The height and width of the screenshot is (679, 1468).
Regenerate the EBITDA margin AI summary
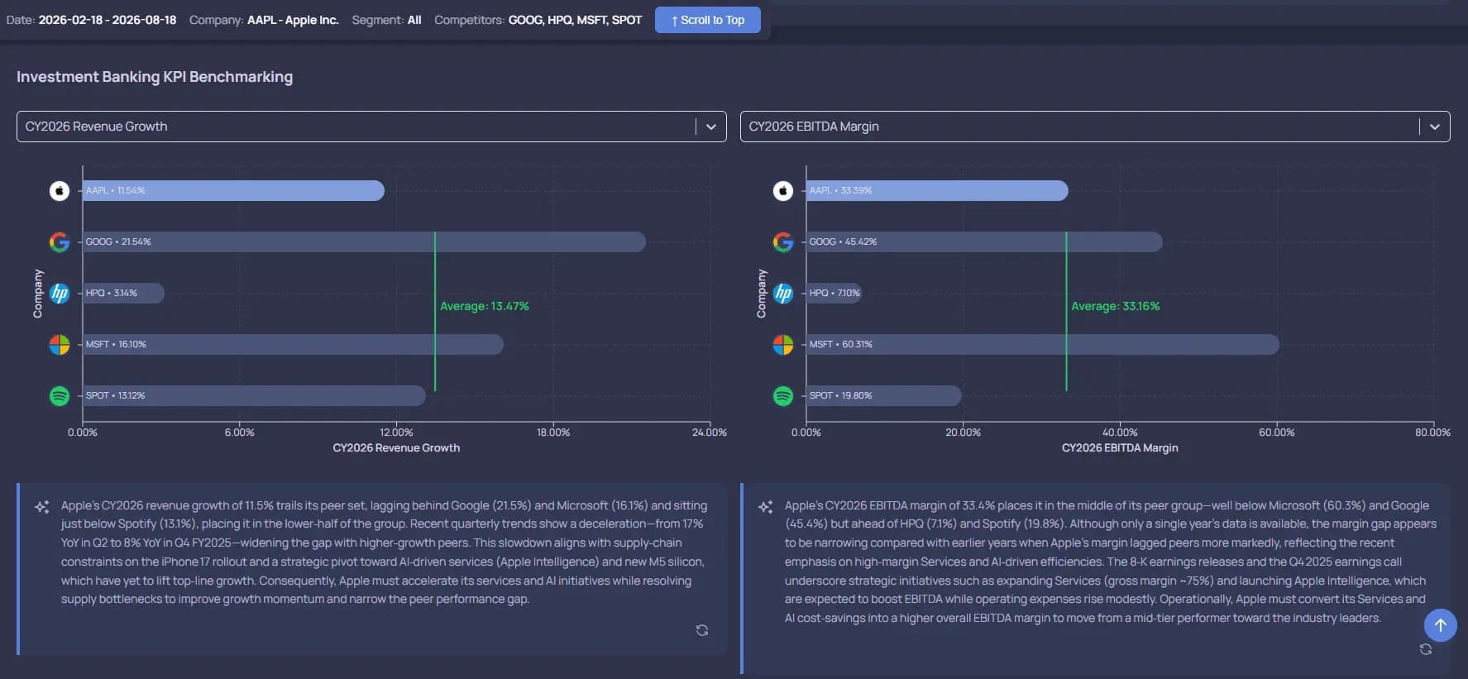pos(1426,649)
